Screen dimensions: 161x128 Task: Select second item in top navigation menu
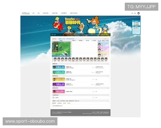pos(38,13)
